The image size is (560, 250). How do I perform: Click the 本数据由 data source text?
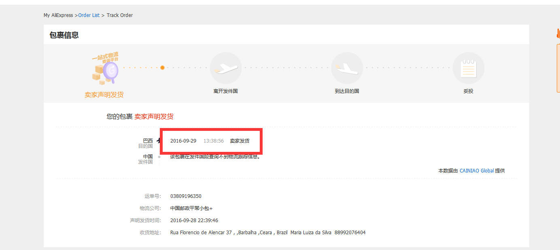[x=448, y=171]
